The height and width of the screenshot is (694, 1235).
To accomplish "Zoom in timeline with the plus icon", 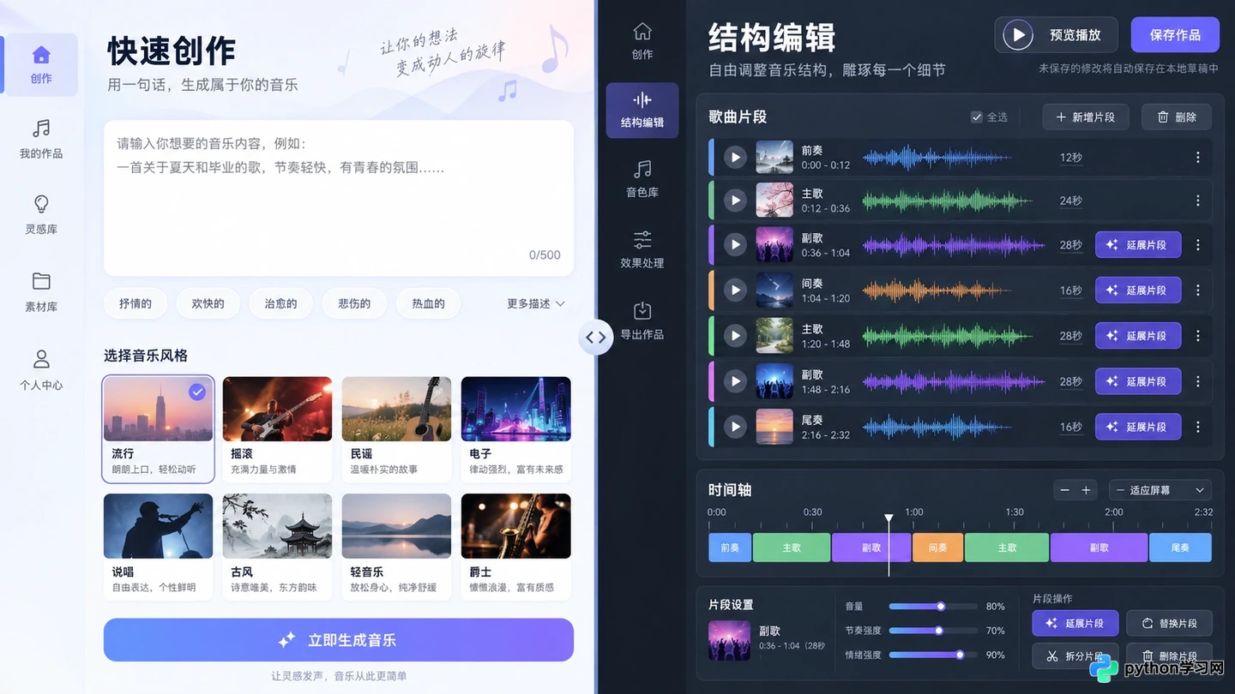I will 1086,490.
